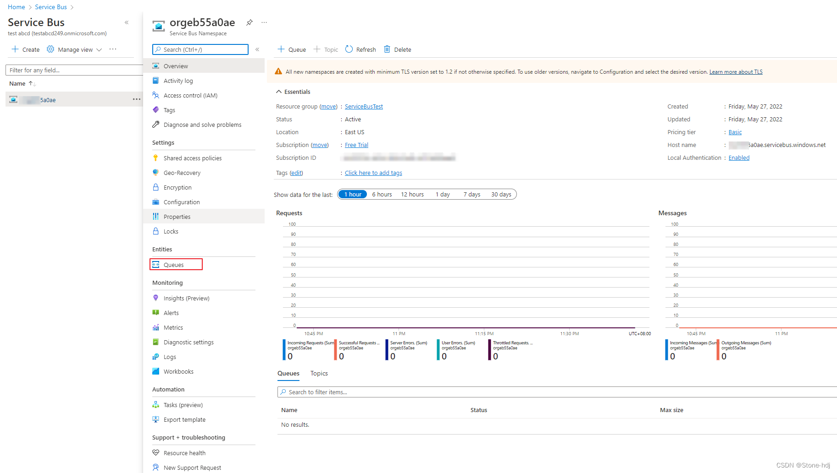Edit the tags via edit link
The height and width of the screenshot is (473, 837).
coord(296,173)
